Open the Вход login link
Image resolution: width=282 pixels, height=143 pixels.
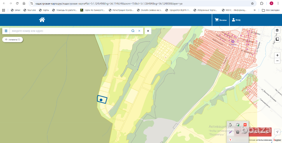click(x=236, y=20)
